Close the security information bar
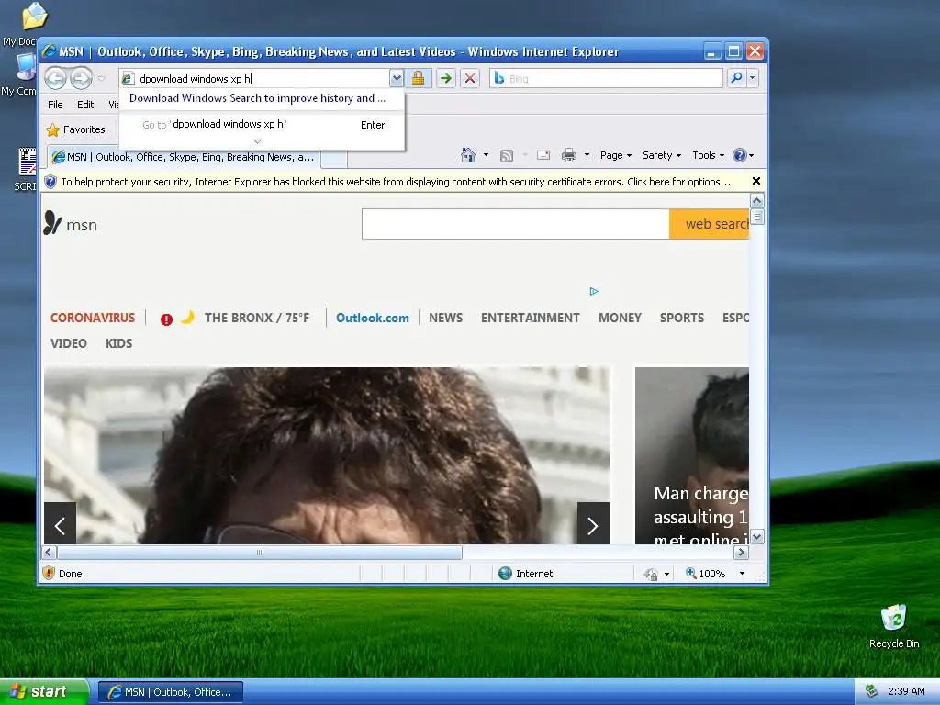940x705 pixels. 756,181
